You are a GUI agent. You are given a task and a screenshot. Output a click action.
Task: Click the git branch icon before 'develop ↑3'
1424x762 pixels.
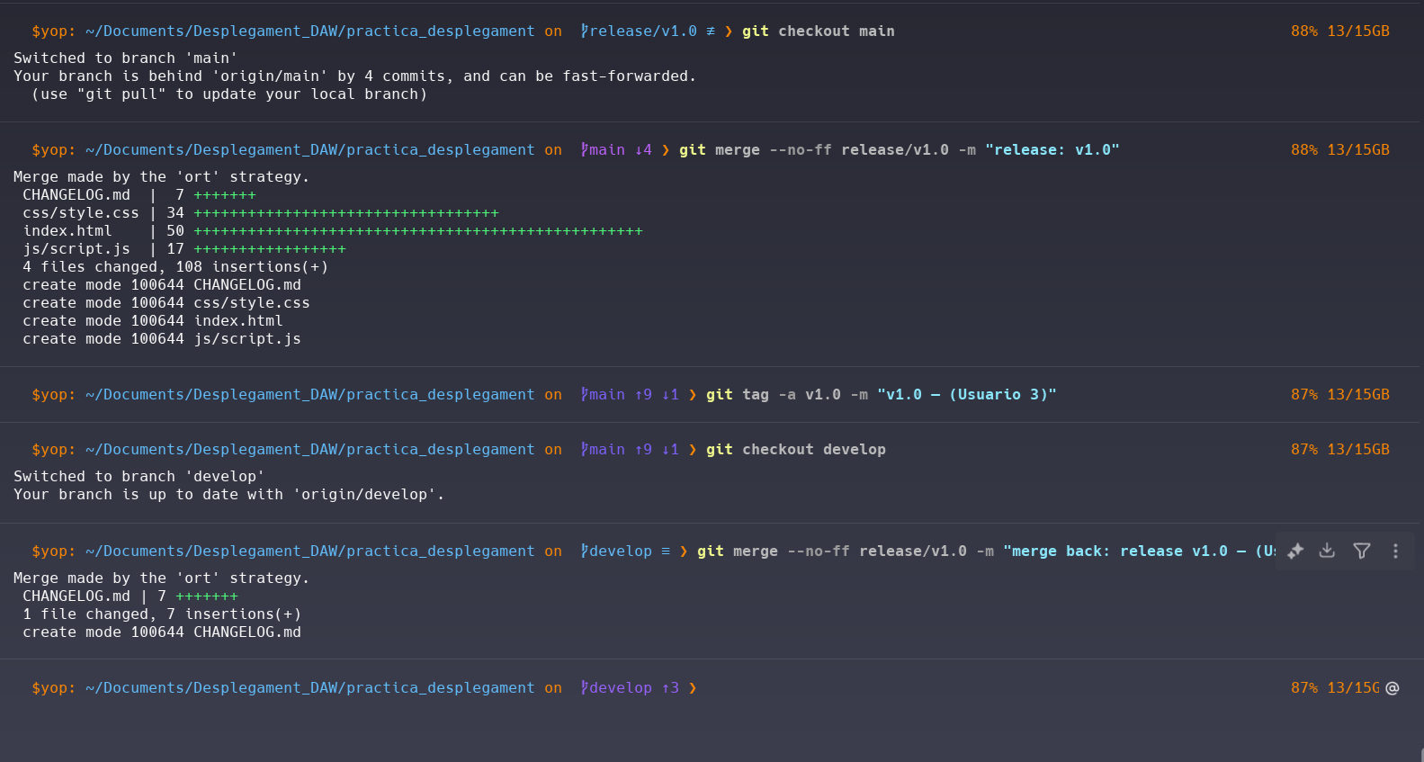pyautogui.click(x=584, y=688)
